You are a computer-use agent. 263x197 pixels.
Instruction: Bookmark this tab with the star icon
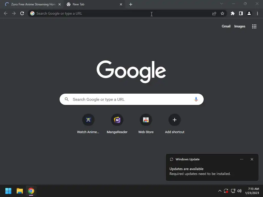[x=222, y=13]
